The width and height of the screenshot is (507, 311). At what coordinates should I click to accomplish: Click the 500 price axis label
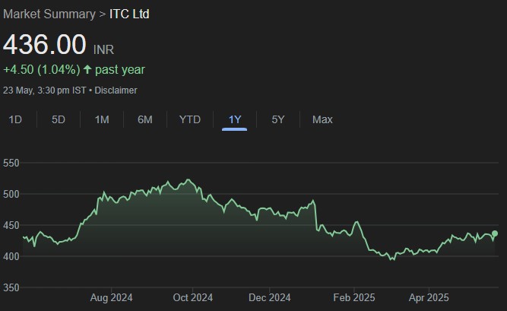pyautogui.click(x=11, y=194)
